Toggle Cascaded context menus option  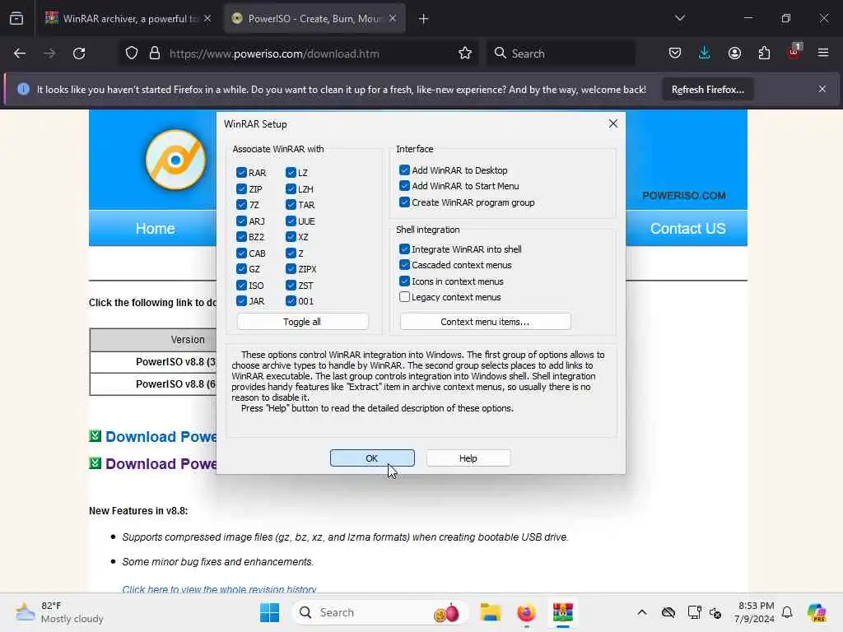(404, 265)
